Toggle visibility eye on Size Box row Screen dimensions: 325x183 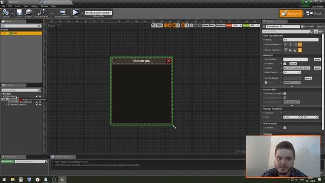coord(40,97)
